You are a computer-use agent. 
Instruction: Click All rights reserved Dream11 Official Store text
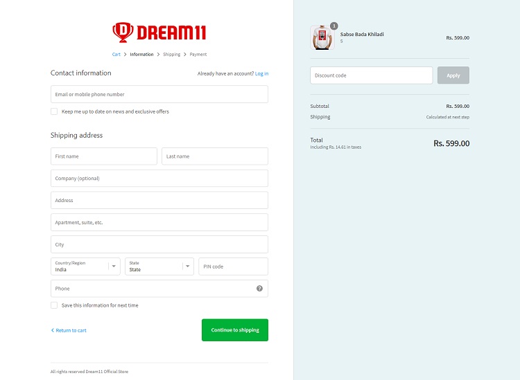coord(89,372)
